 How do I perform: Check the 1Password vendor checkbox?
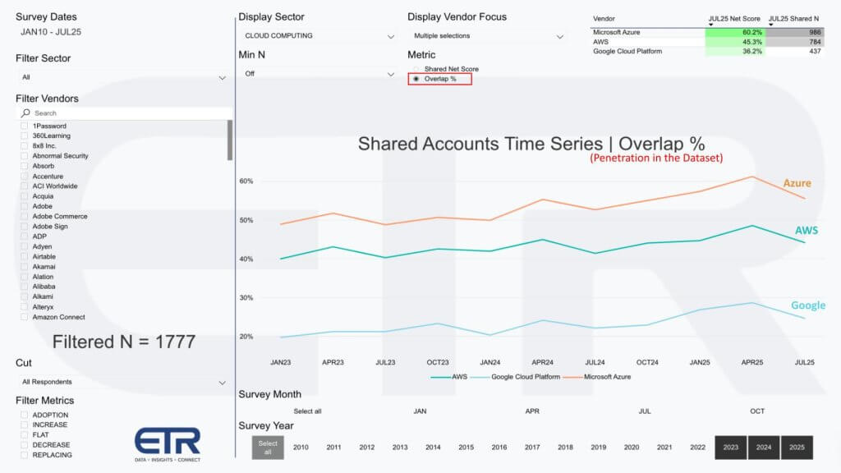24,126
